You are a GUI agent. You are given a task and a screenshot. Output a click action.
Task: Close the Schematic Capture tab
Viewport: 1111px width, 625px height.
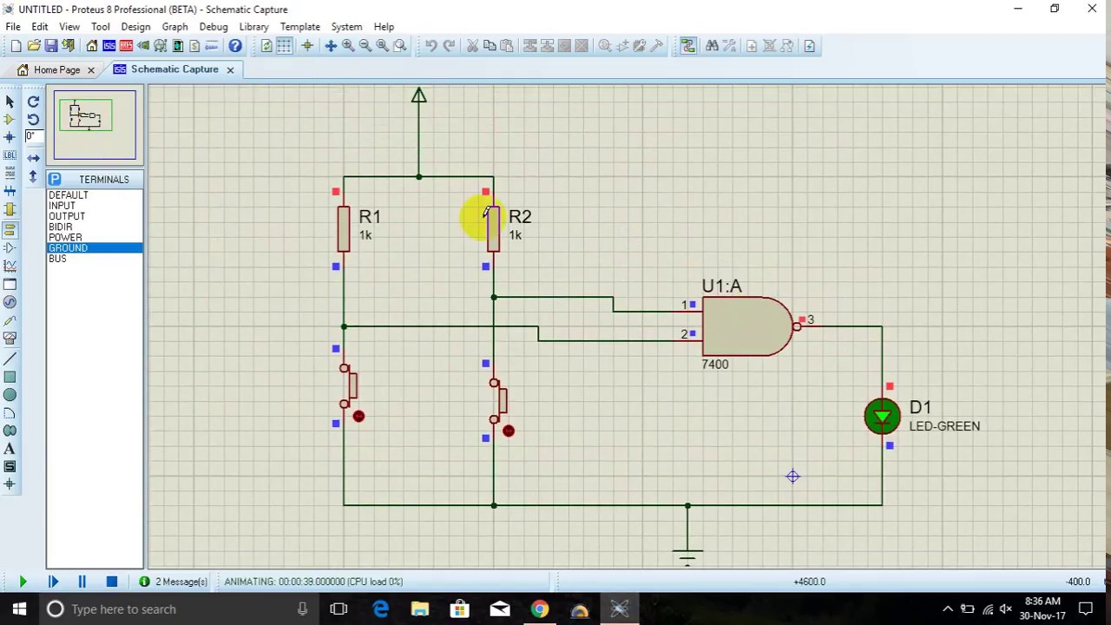click(230, 69)
